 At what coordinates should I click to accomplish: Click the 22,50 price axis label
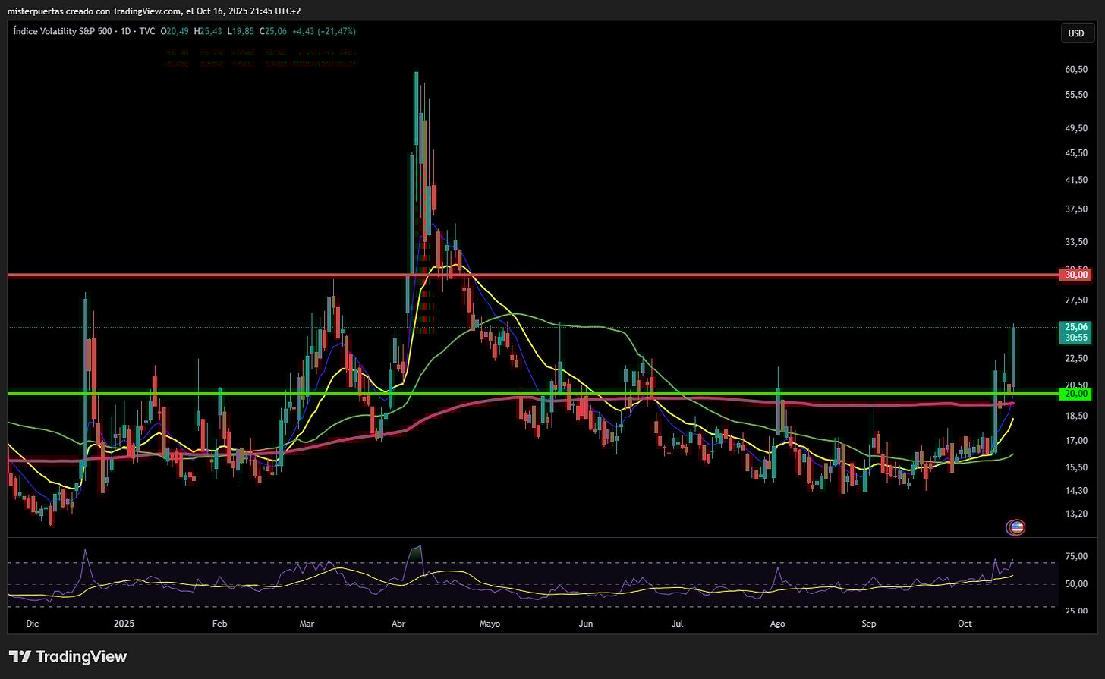[x=1076, y=358]
